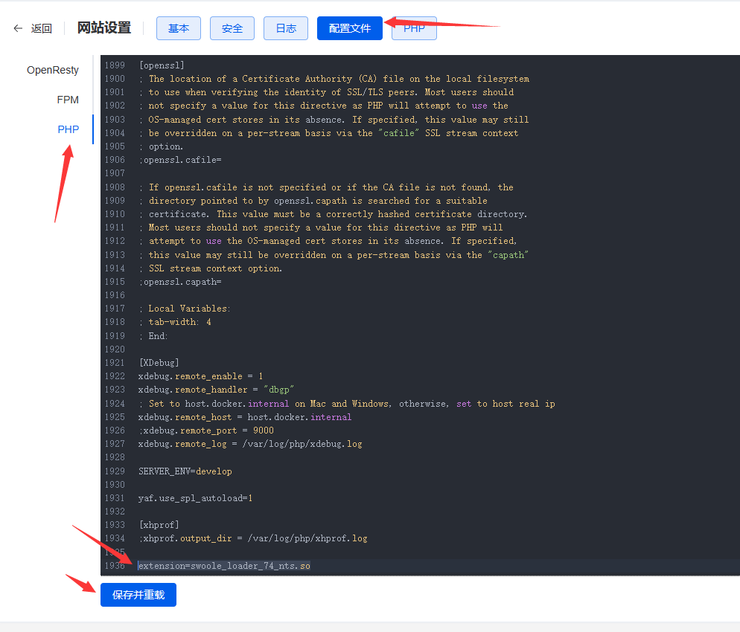The image size is (740, 632).
Task: Go back via 返回 link
Action: tap(42, 28)
